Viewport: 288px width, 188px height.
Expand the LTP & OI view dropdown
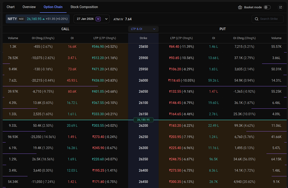click(x=143, y=29)
